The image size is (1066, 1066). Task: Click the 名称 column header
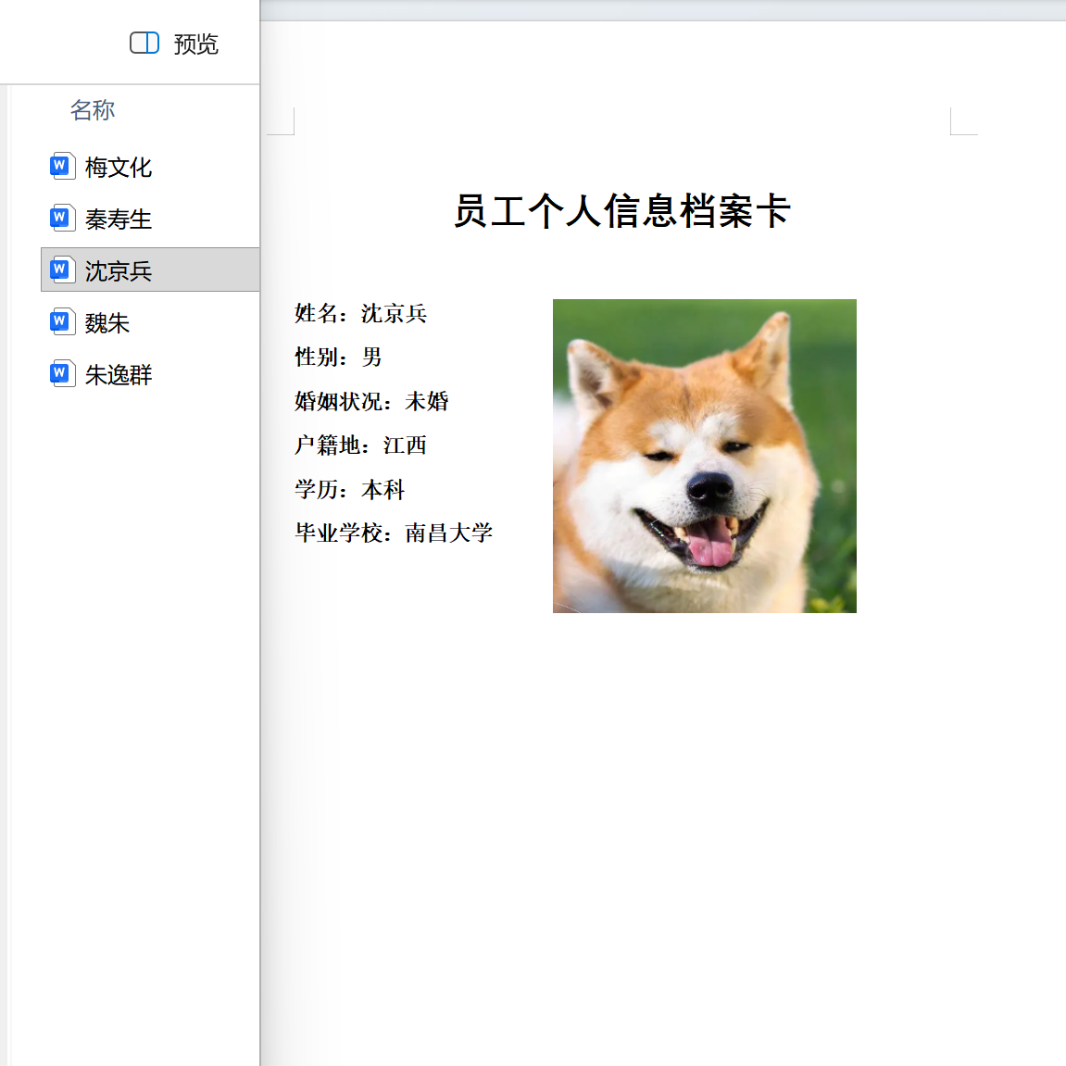[x=93, y=110]
